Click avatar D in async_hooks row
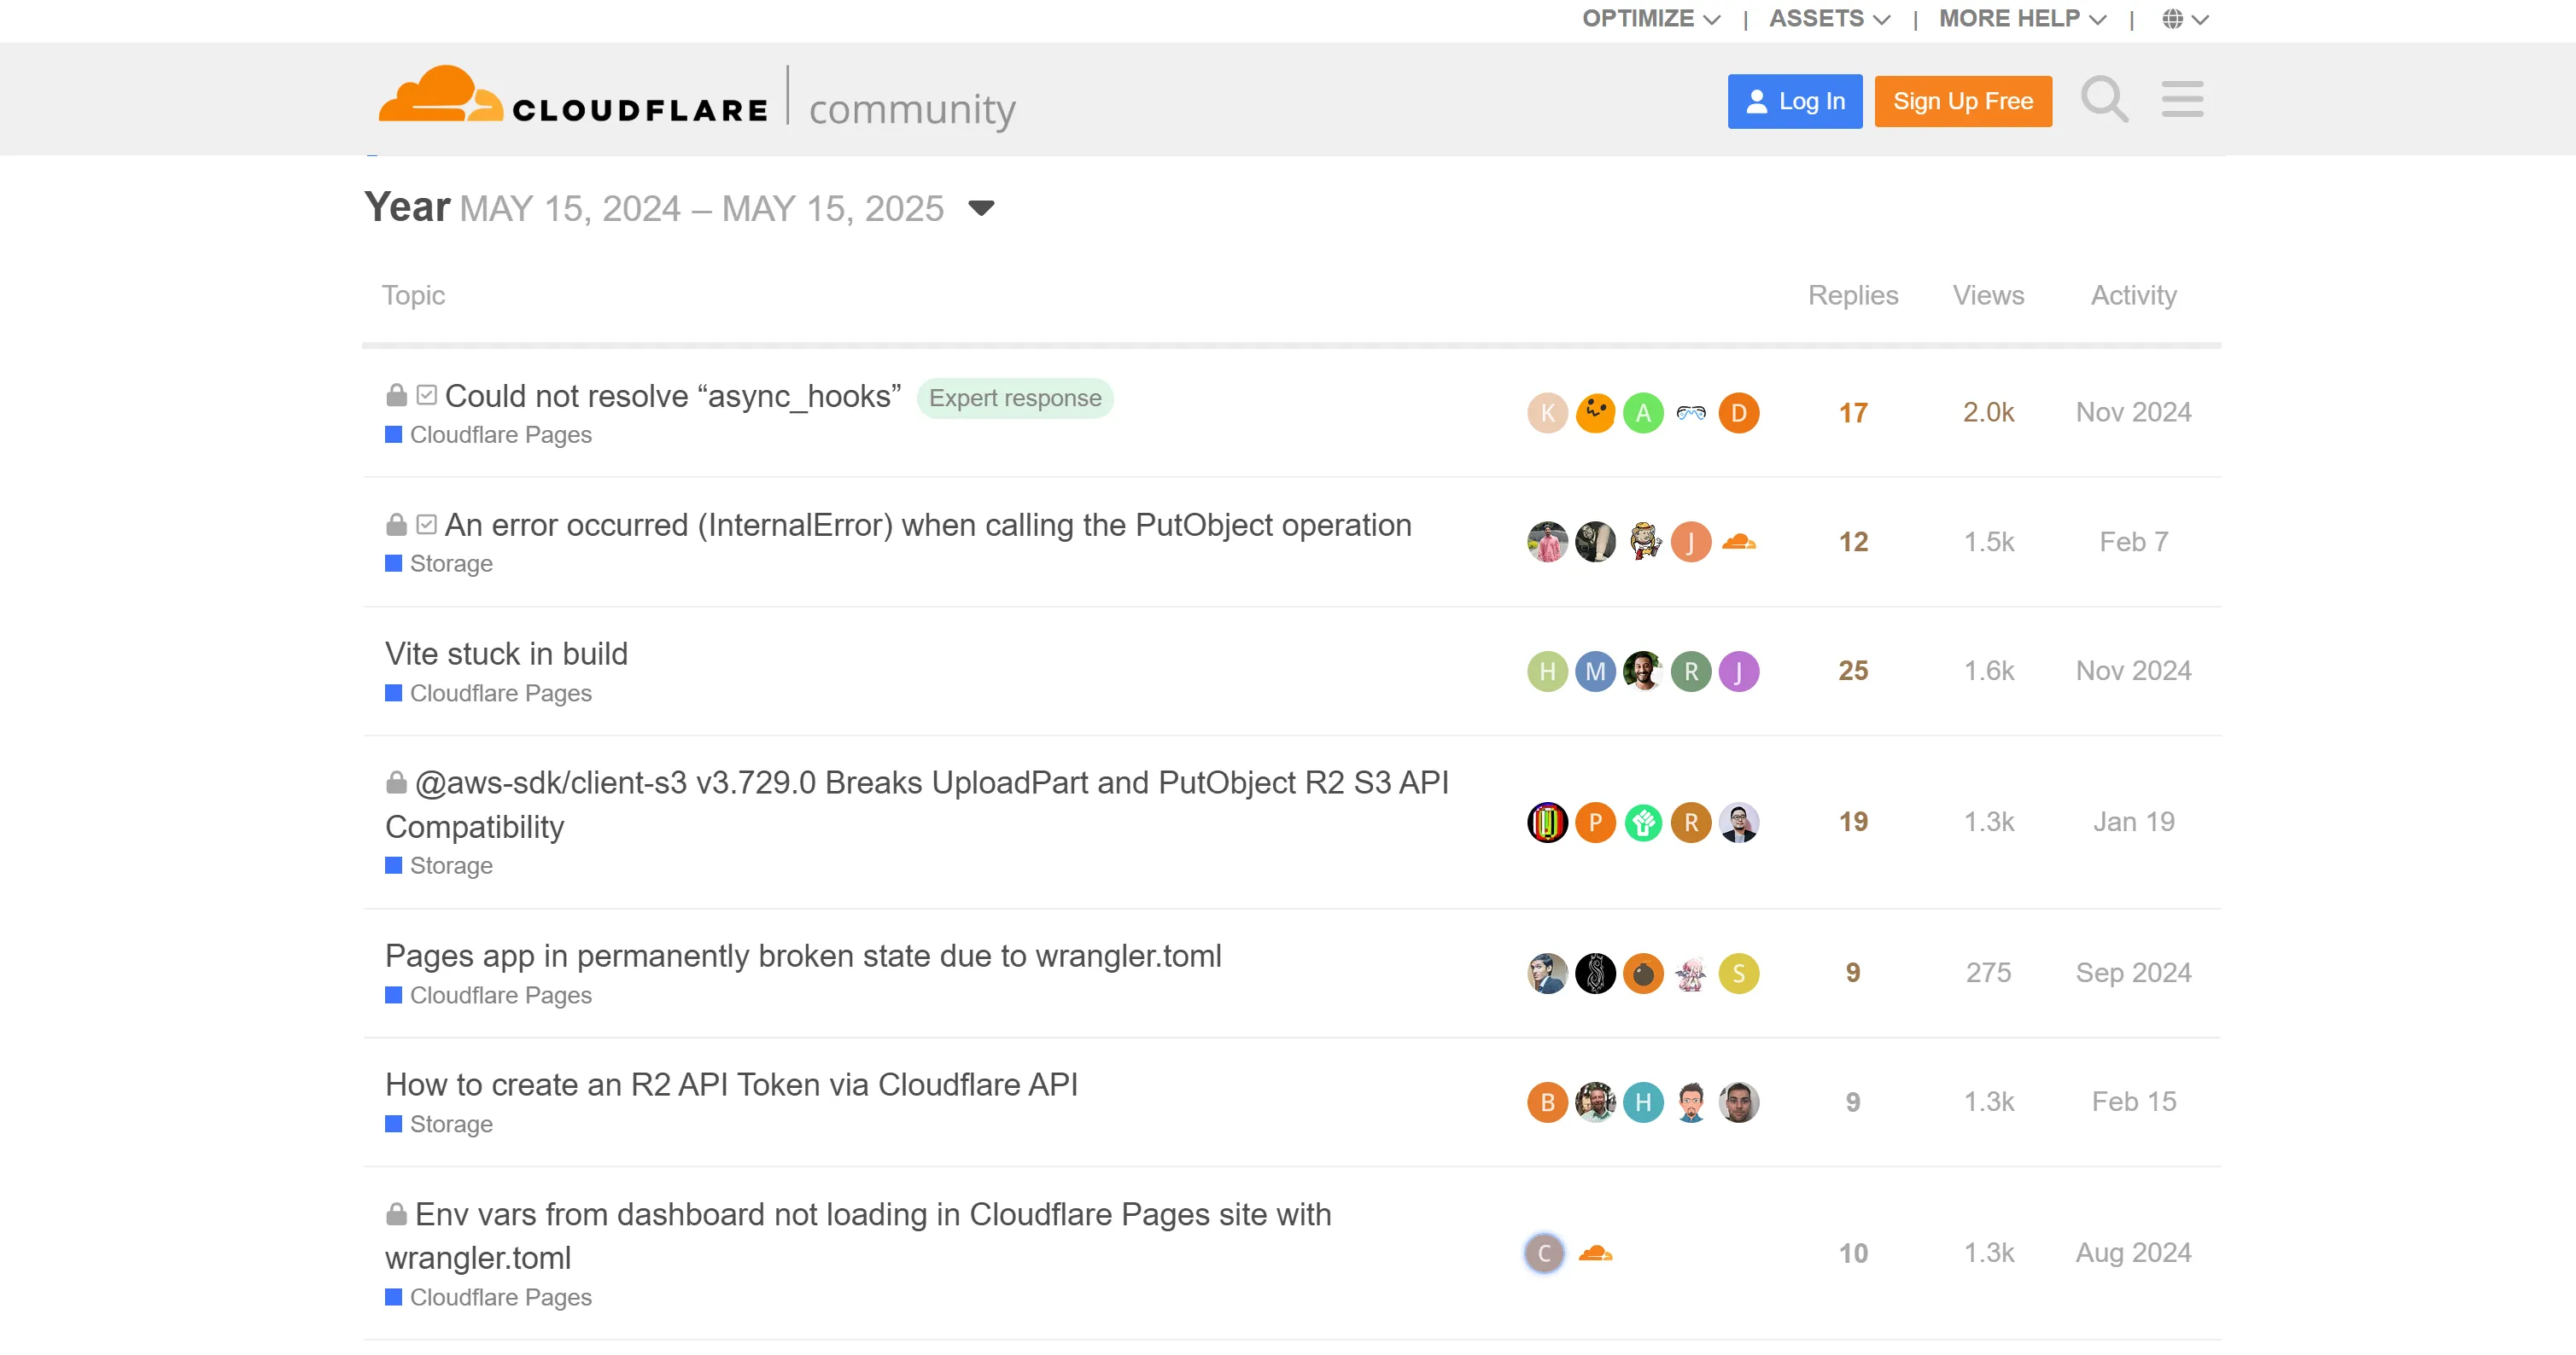2576x1355 pixels. point(1739,413)
